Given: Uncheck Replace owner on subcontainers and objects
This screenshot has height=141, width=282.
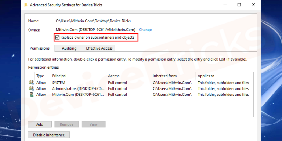Looking at the screenshot, I should (x=57, y=37).
